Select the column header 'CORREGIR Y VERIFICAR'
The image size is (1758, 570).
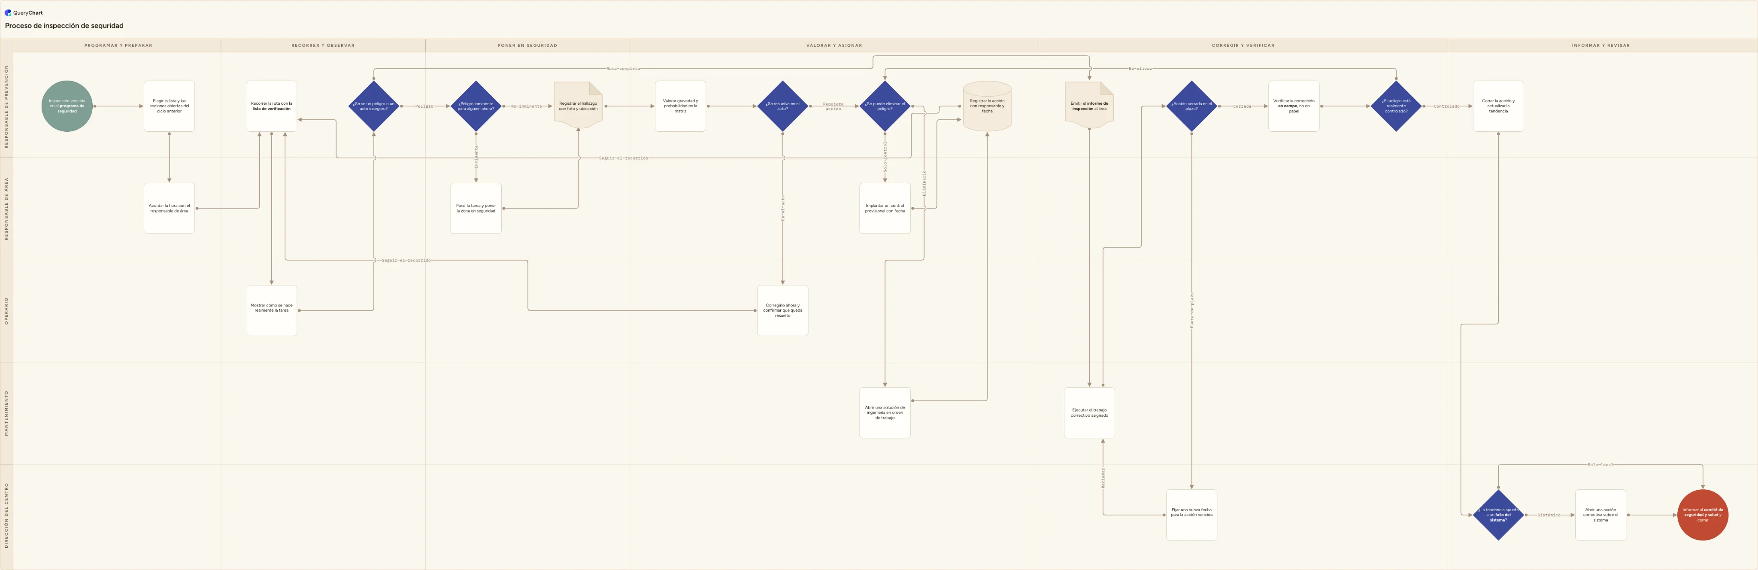1243,46
